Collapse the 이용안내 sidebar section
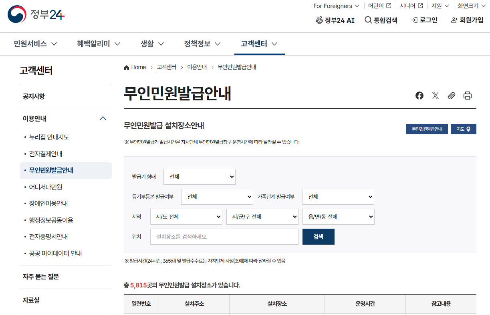Image resolution: width=490 pixels, height=315 pixels. click(103, 118)
